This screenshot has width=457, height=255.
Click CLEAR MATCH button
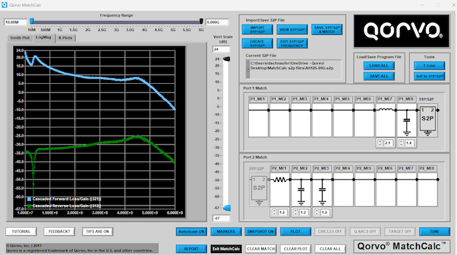[x=261, y=249]
